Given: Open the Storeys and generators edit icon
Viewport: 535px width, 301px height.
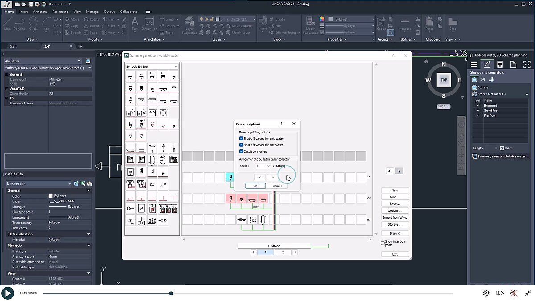Looking at the screenshot, I should point(486,64).
